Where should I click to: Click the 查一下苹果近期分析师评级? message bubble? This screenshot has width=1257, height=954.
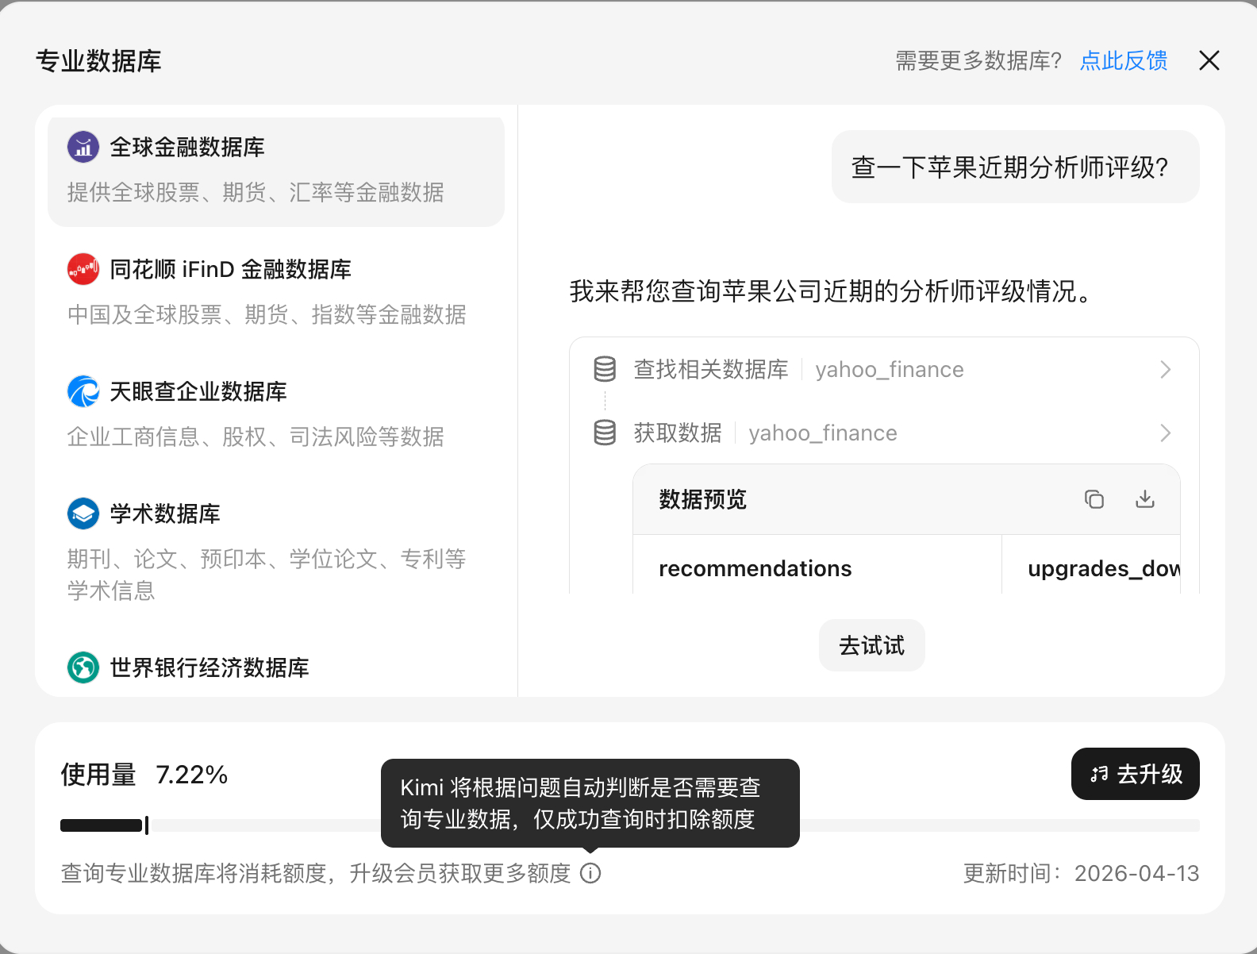[x=1016, y=167]
